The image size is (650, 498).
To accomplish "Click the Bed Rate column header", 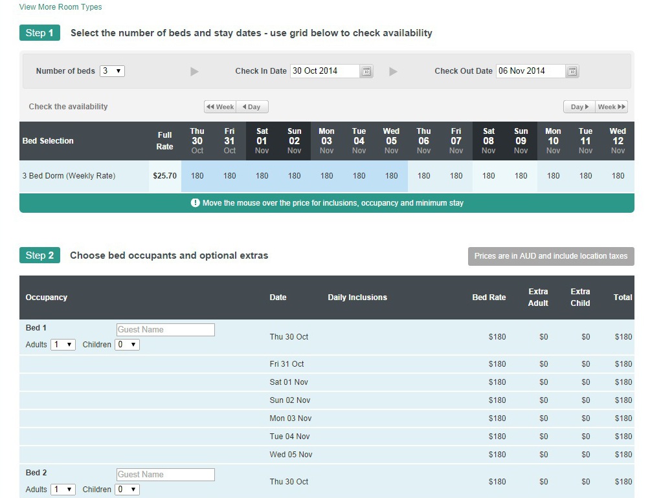I will pyautogui.click(x=489, y=298).
